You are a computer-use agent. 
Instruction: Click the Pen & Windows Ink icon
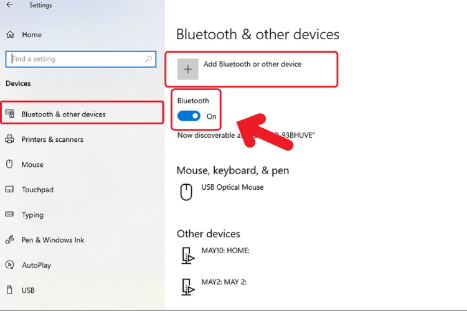(x=10, y=240)
